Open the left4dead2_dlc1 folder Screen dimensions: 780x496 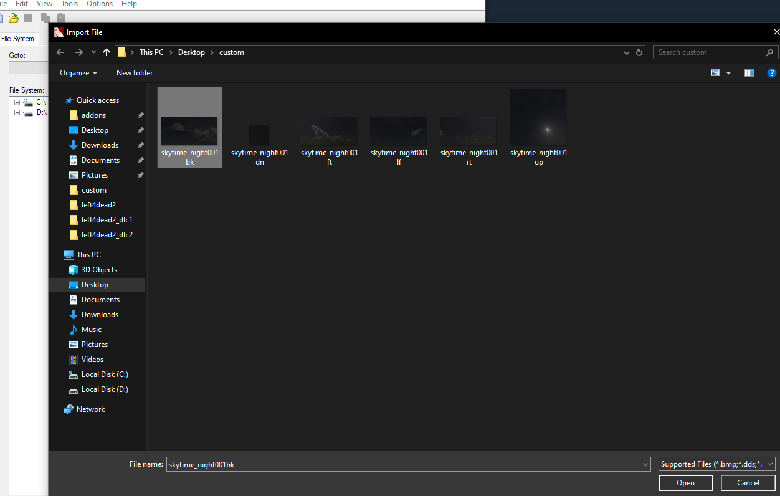[x=107, y=220]
